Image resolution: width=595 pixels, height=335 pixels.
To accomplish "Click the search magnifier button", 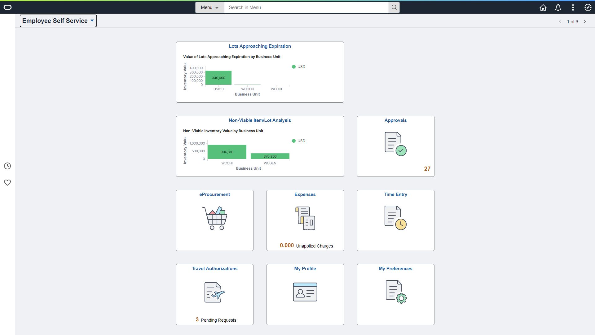I will tap(394, 7).
